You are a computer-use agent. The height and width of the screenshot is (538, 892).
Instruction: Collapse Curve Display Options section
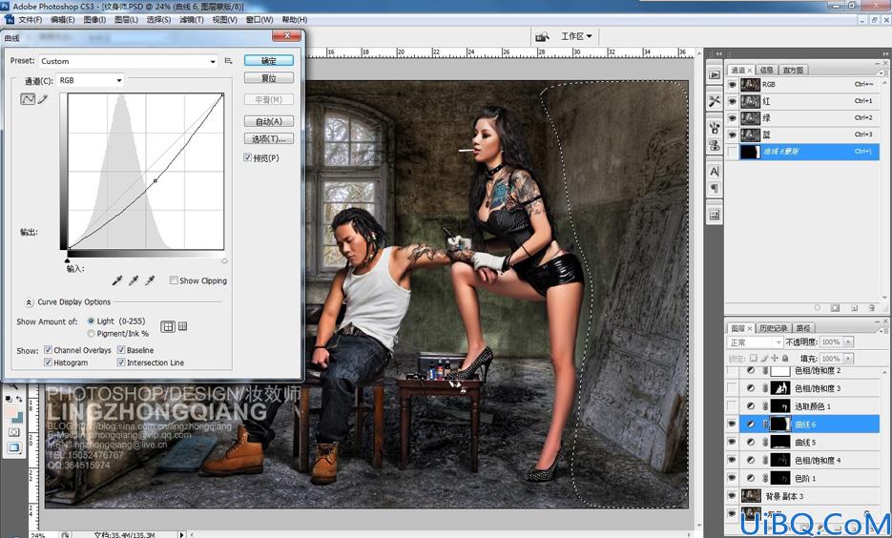click(x=29, y=302)
